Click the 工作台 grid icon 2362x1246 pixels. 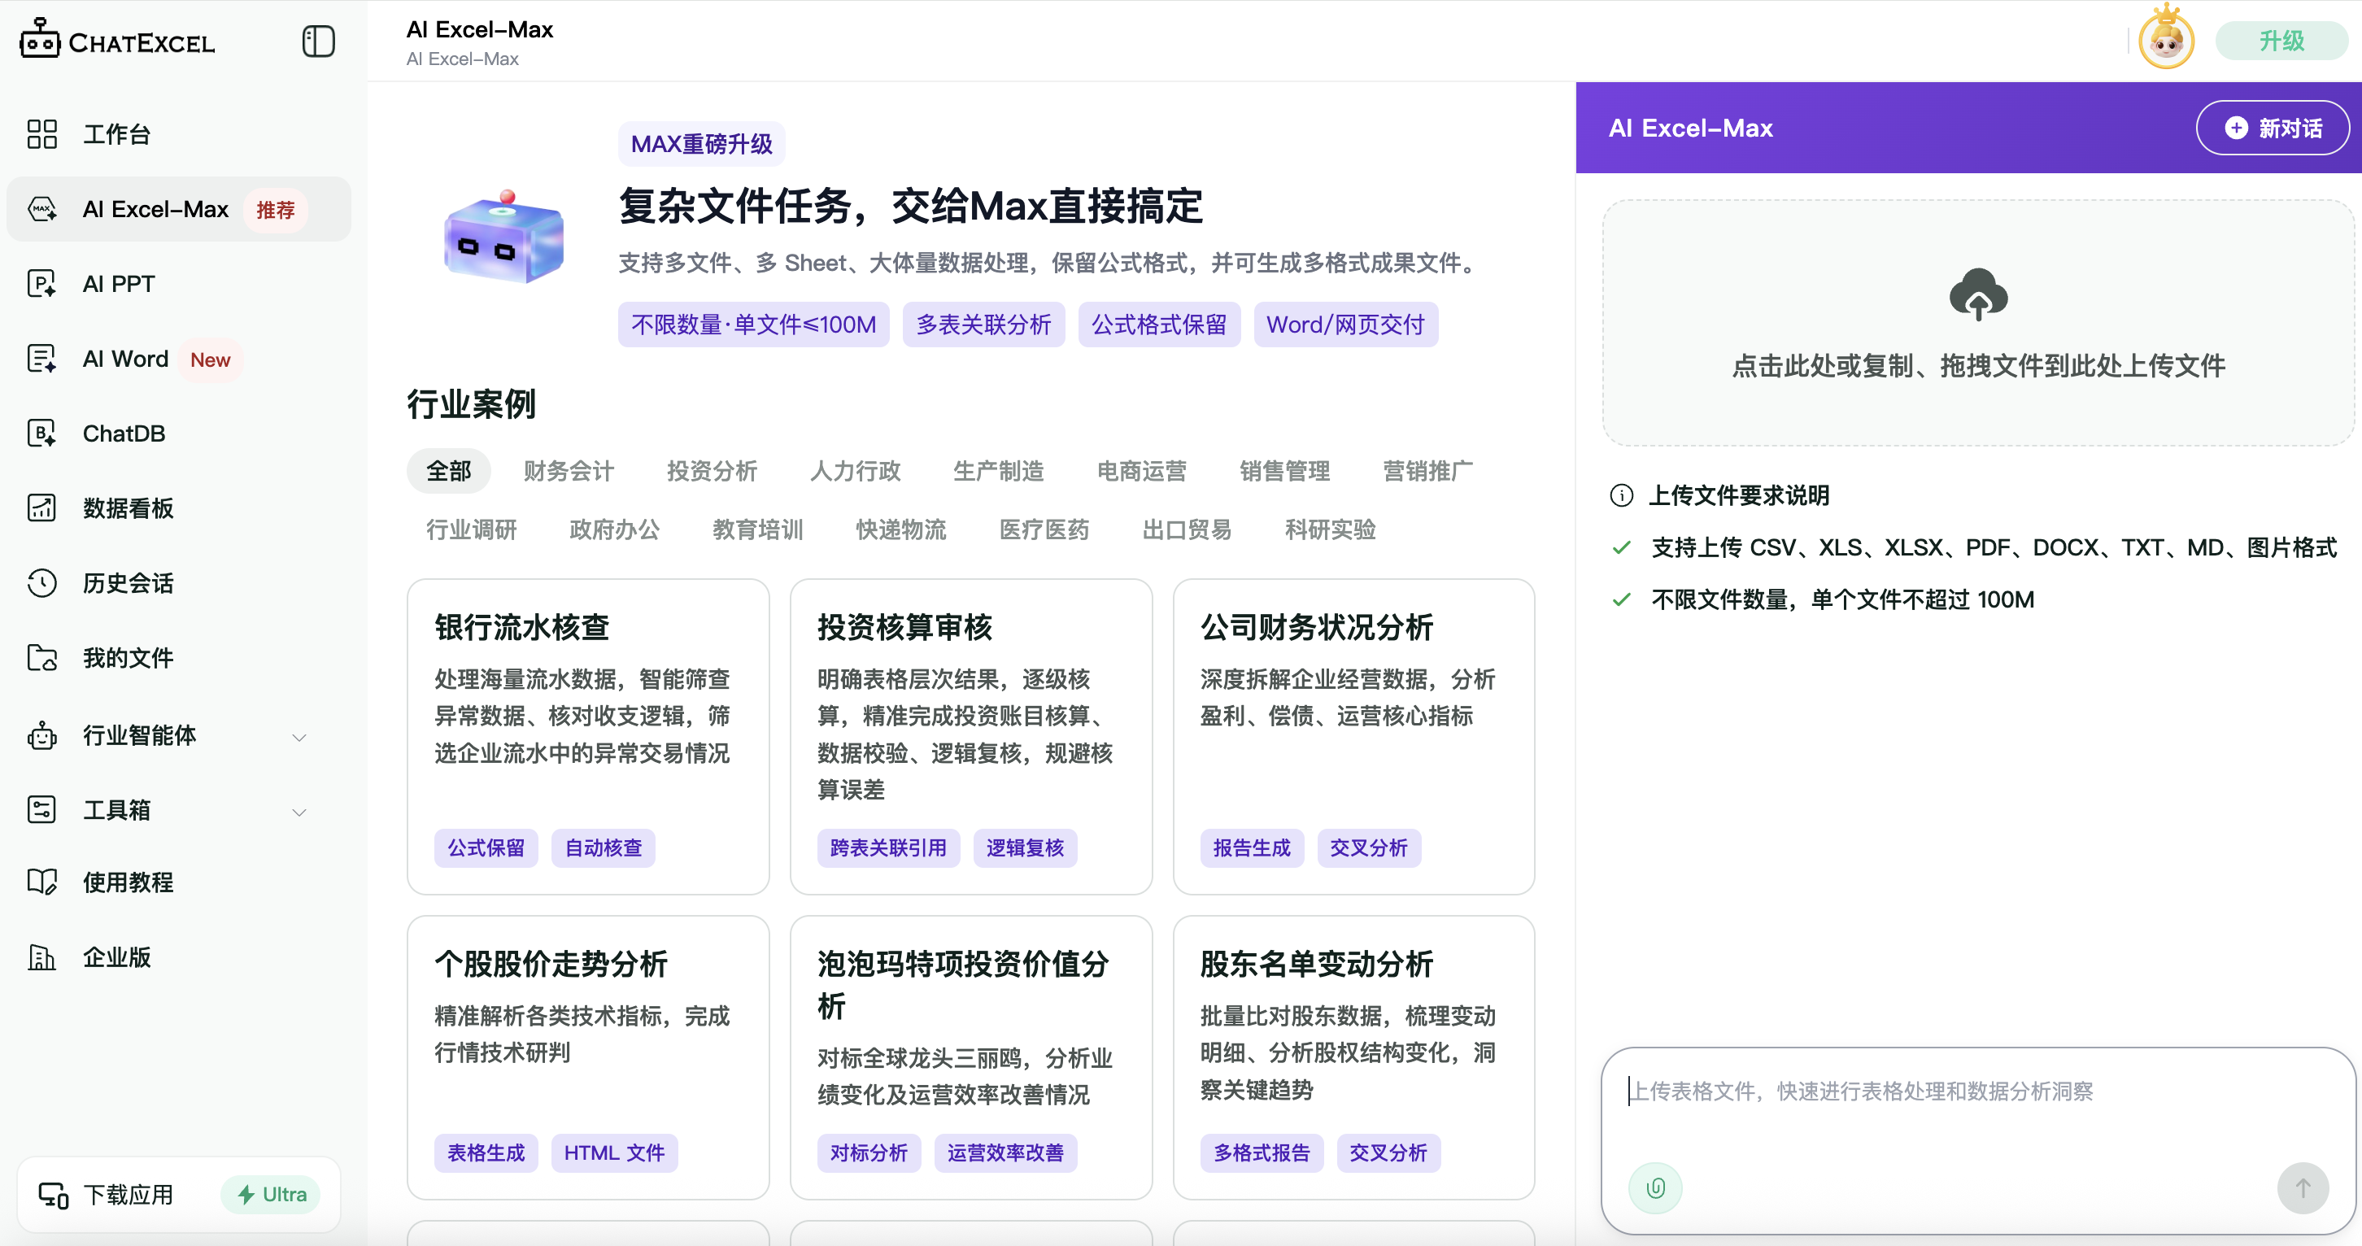click(x=42, y=134)
